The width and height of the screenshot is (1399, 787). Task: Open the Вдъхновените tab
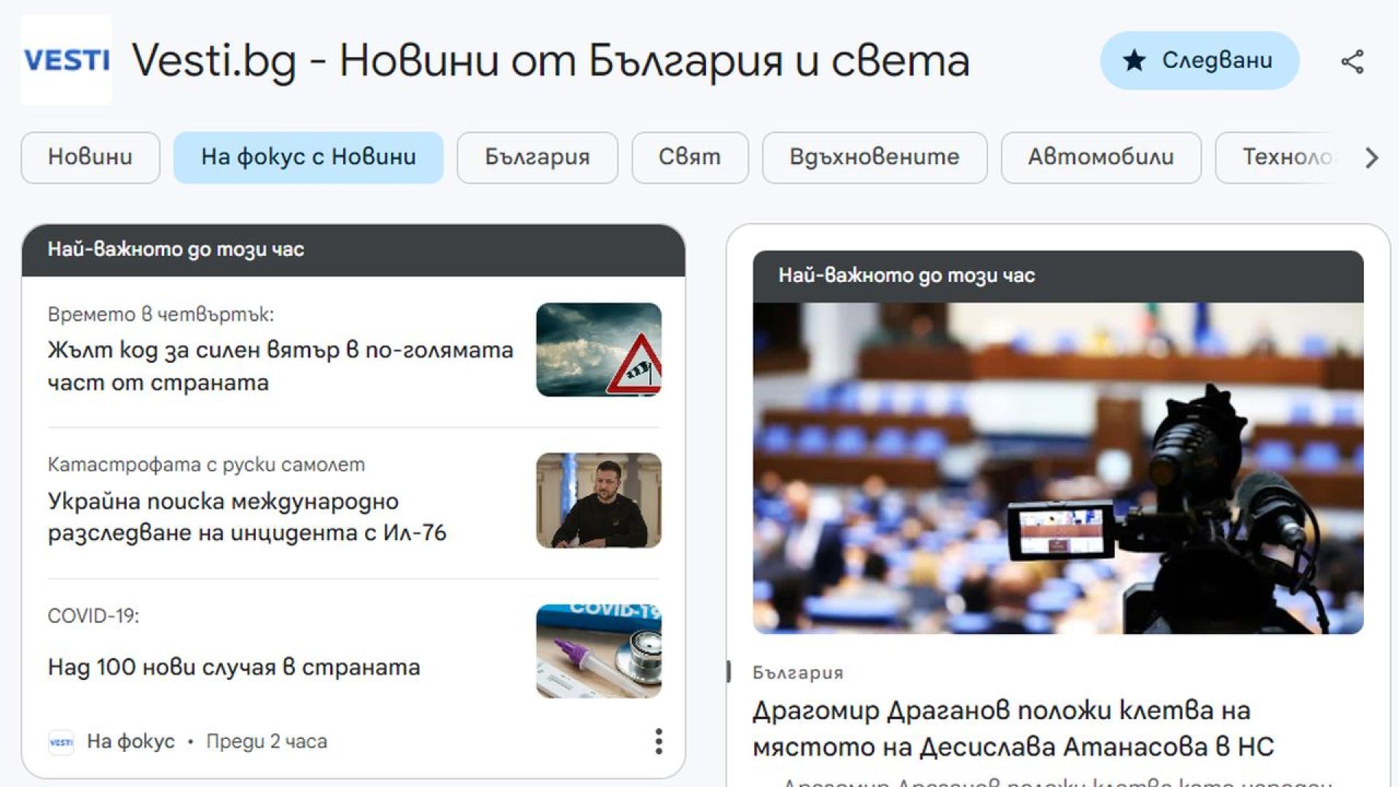coord(874,157)
